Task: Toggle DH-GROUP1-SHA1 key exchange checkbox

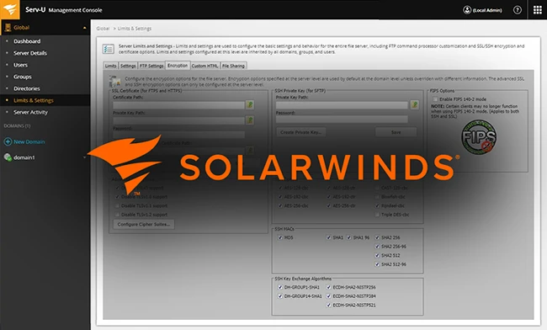Action: pyautogui.click(x=279, y=287)
